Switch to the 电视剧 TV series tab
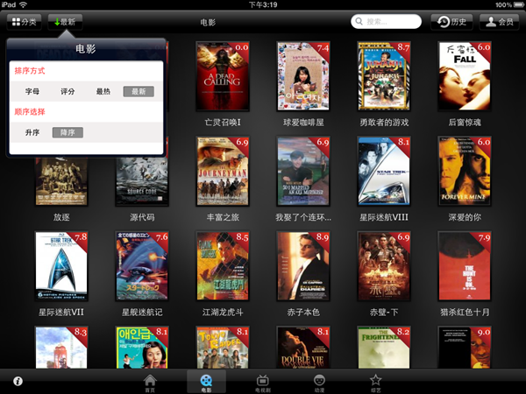The height and width of the screenshot is (394, 526). tap(263, 383)
